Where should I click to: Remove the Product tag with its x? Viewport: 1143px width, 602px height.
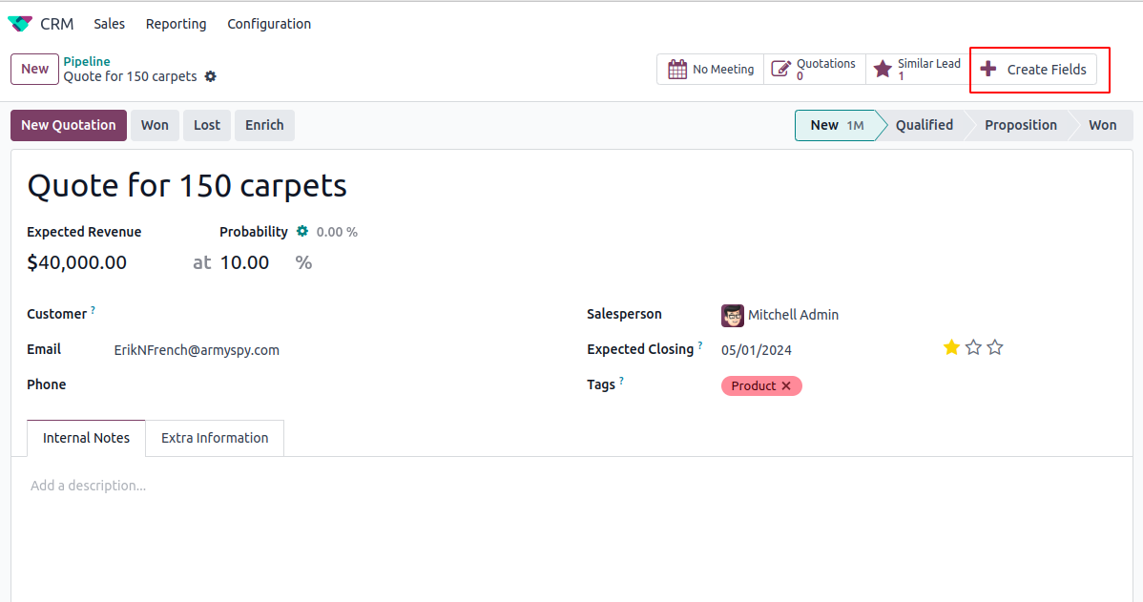tap(786, 386)
